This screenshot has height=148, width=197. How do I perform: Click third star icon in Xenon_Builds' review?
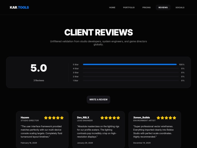click(x=166, y=118)
